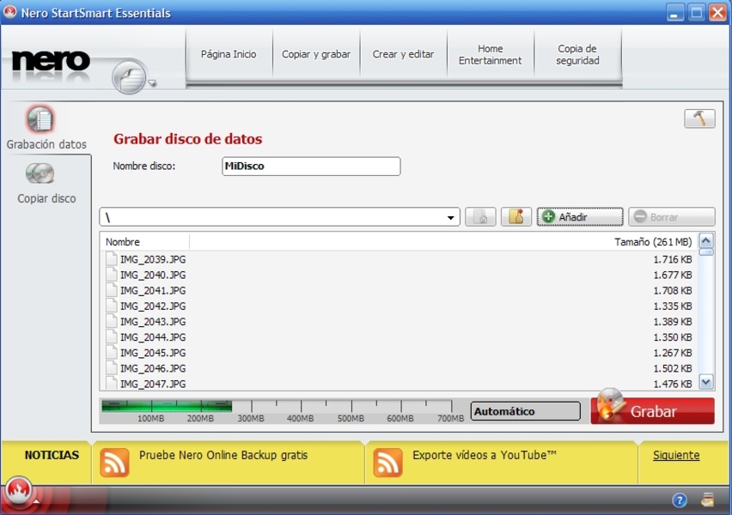Click the Siguiente news link
This screenshot has width=732, height=515.
coord(676,455)
